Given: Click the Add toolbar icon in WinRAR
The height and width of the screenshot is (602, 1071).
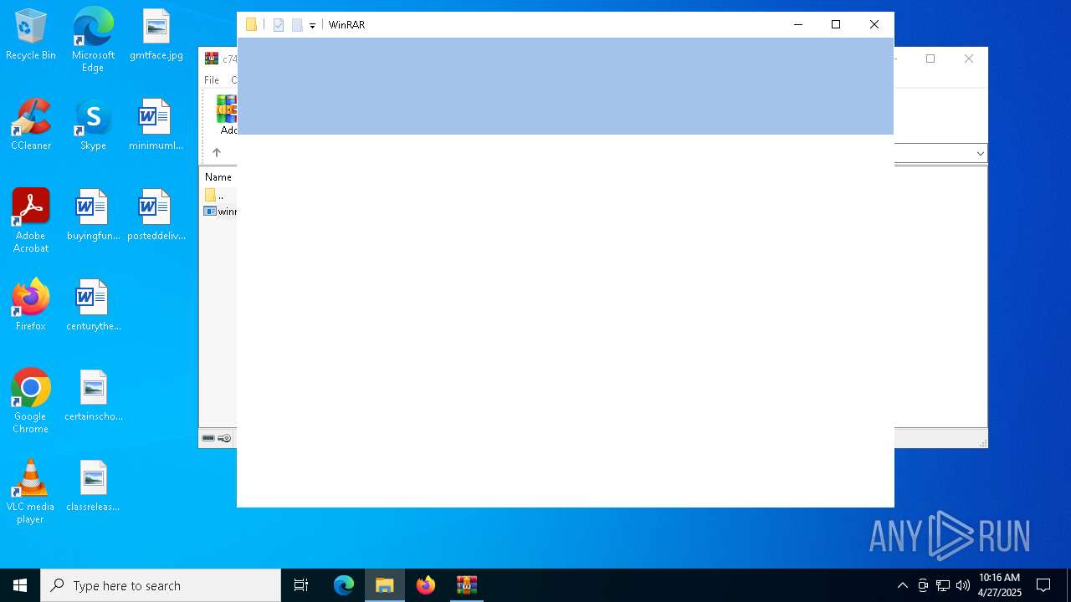Looking at the screenshot, I should pos(227,115).
